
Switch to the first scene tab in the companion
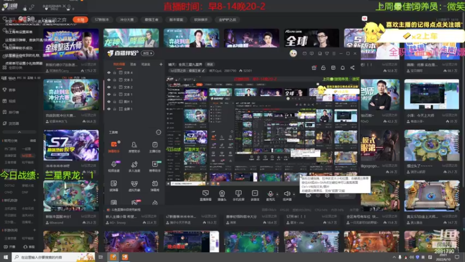pos(119,64)
